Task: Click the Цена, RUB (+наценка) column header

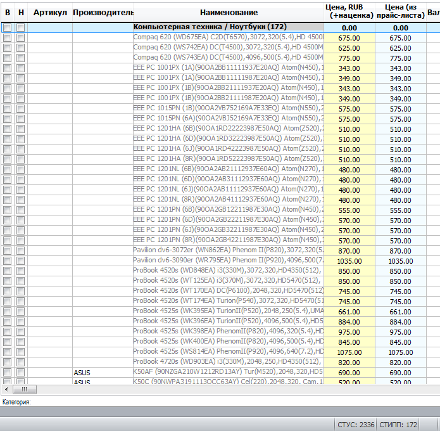Action: tap(349, 11)
